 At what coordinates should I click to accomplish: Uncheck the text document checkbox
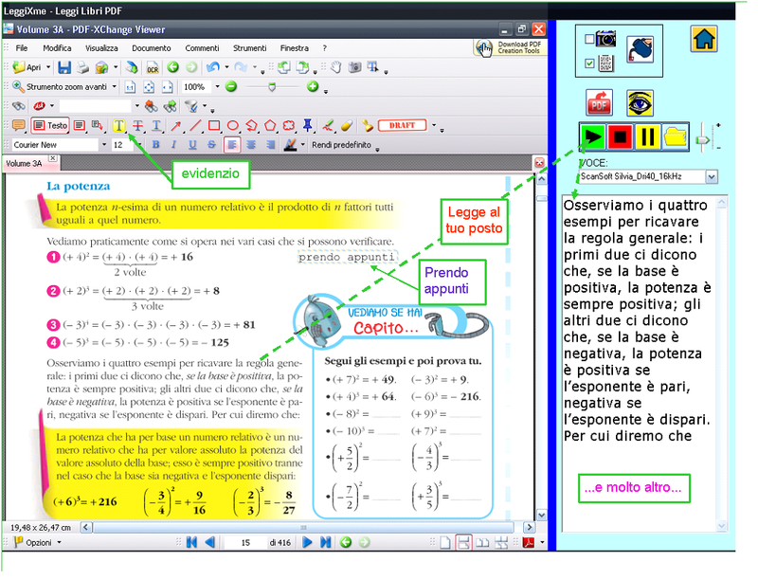[589, 63]
